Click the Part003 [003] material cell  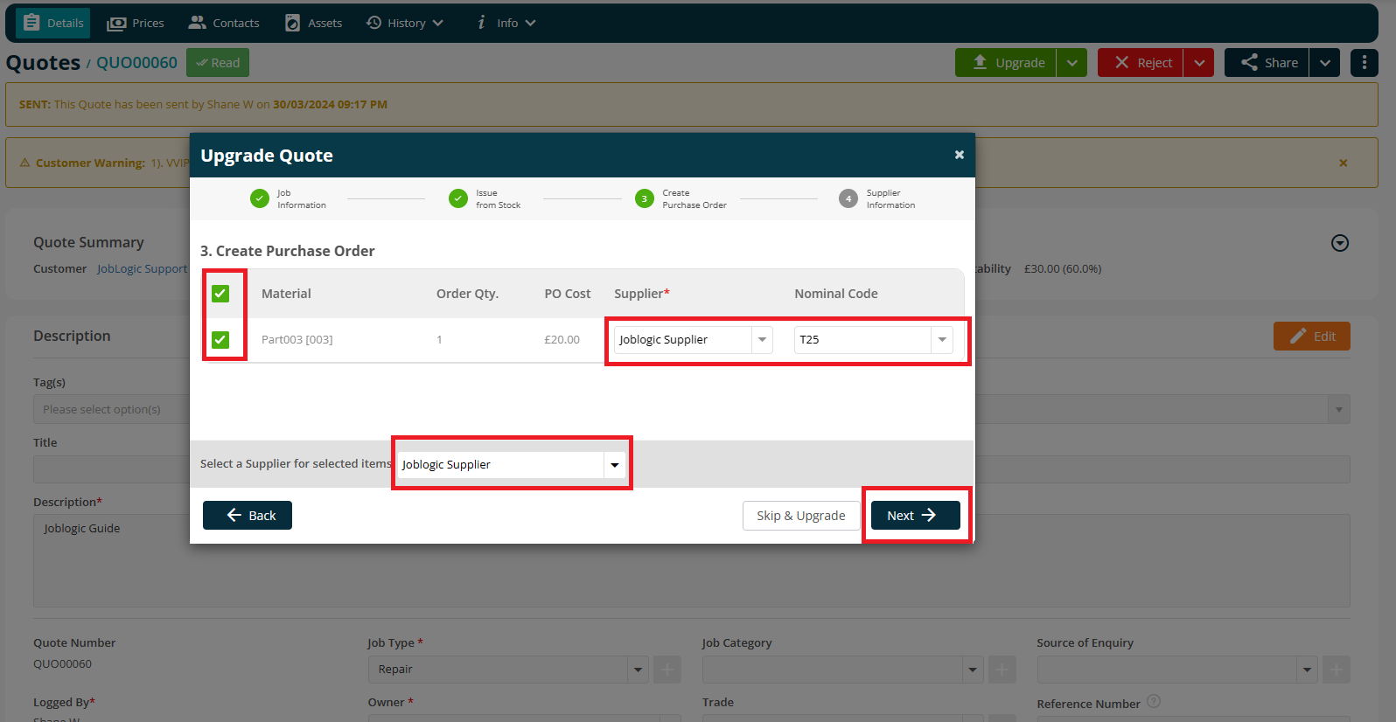pos(297,339)
